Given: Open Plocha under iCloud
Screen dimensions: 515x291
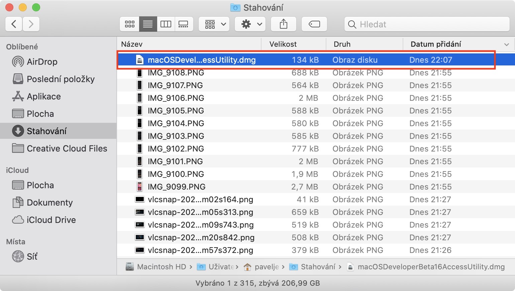Looking at the screenshot, I should 58,185.
